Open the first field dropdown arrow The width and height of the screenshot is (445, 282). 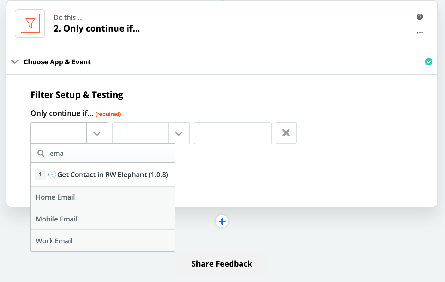(x=97, y=133)
